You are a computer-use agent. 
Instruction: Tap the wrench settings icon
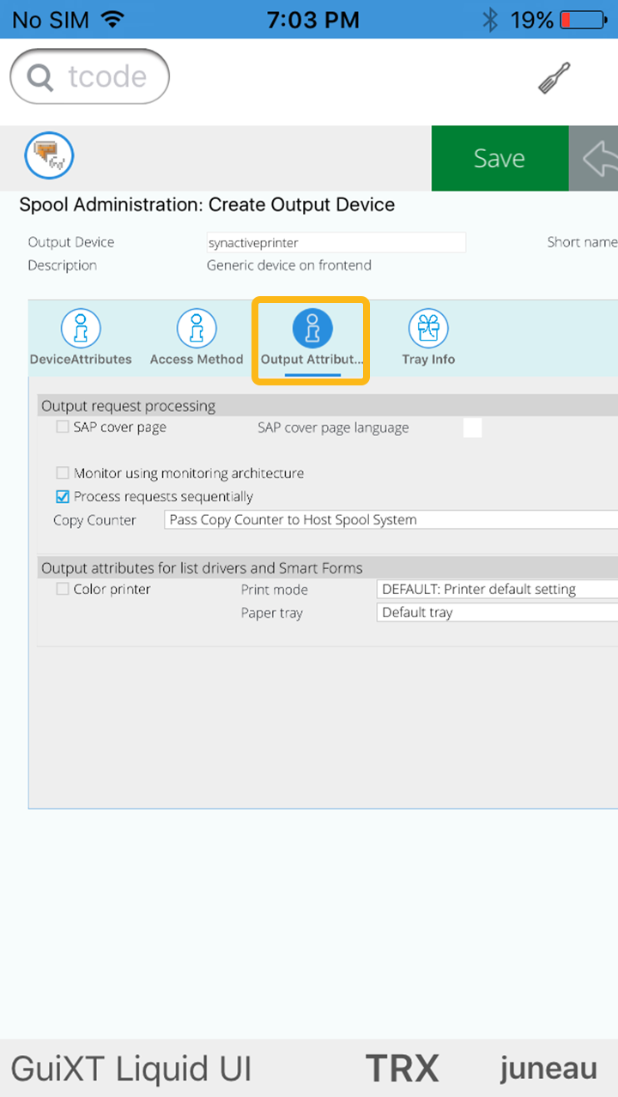554,78
